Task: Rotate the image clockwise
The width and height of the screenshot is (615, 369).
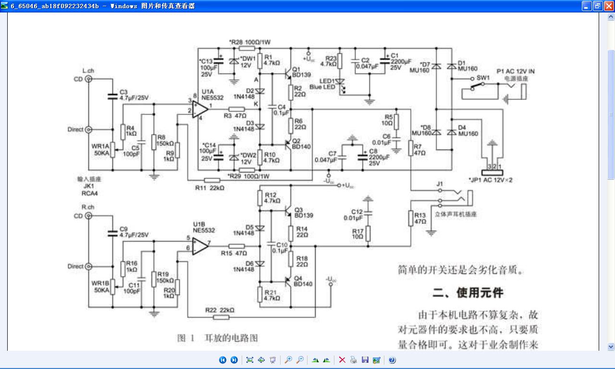Action: 315,360
